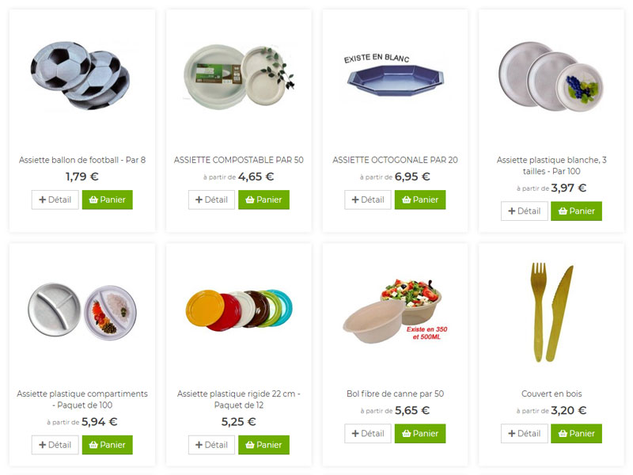
Task: View Détail of ASSIETTE COMPOSTABLE PAR 50
Action: [x=211, y=199]
